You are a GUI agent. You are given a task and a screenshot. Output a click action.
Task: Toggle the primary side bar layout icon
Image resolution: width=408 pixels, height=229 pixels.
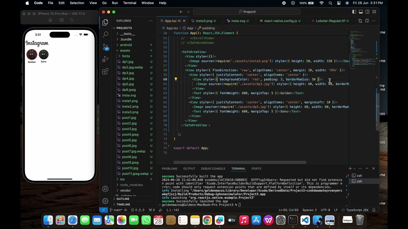pos(354,12)
